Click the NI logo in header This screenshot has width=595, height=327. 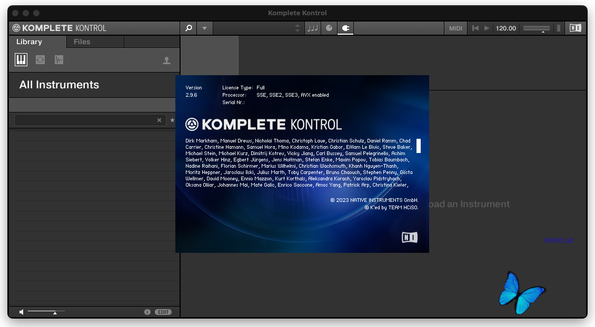click(x=576, y=28)
